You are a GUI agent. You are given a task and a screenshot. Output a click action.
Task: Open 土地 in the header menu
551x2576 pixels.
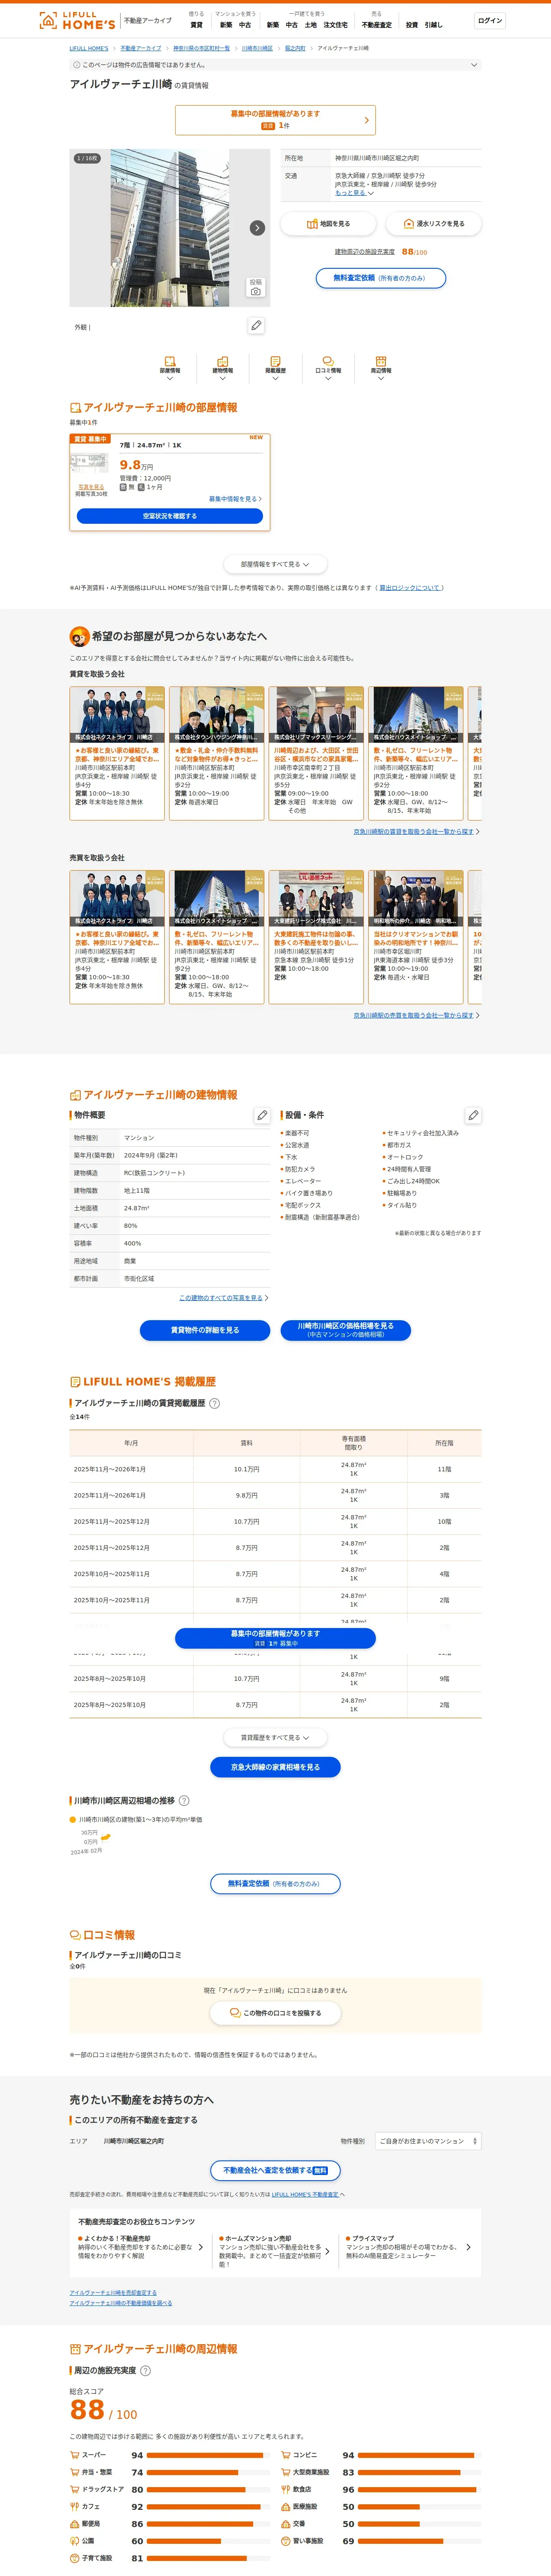[310, 25]
